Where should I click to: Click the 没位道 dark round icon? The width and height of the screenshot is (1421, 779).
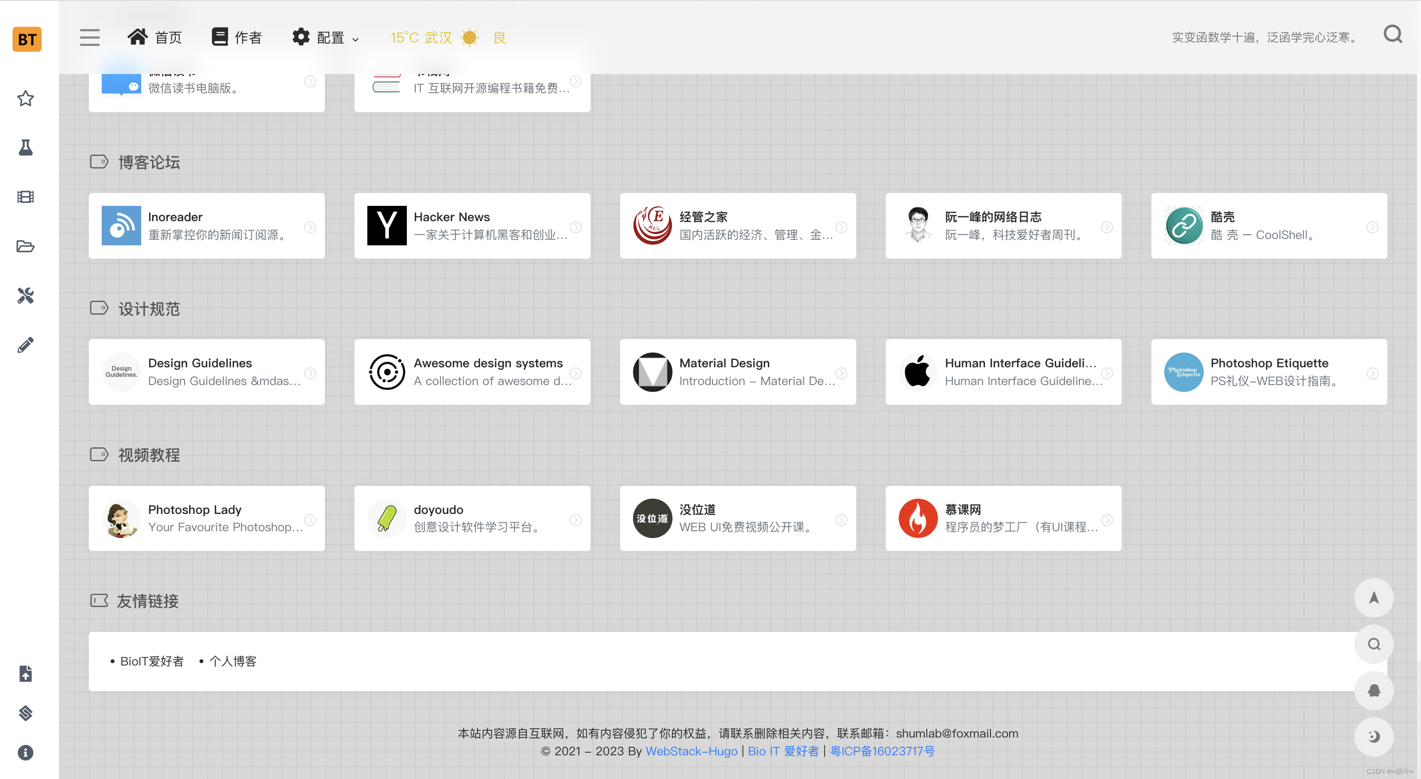pos(653,518)
